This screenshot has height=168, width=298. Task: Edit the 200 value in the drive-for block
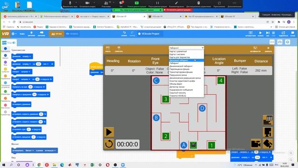[x=39, y=64]
